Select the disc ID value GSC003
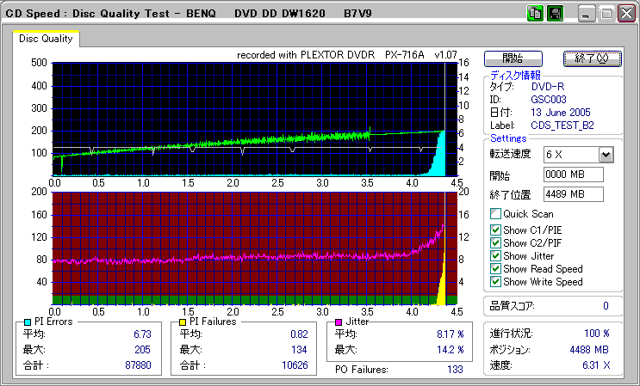 pos(549,100)
